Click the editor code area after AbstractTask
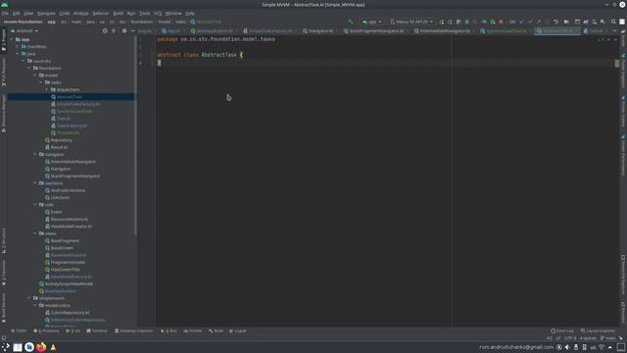The height and width of the screenshot is (353, 627). click(242, 55)
